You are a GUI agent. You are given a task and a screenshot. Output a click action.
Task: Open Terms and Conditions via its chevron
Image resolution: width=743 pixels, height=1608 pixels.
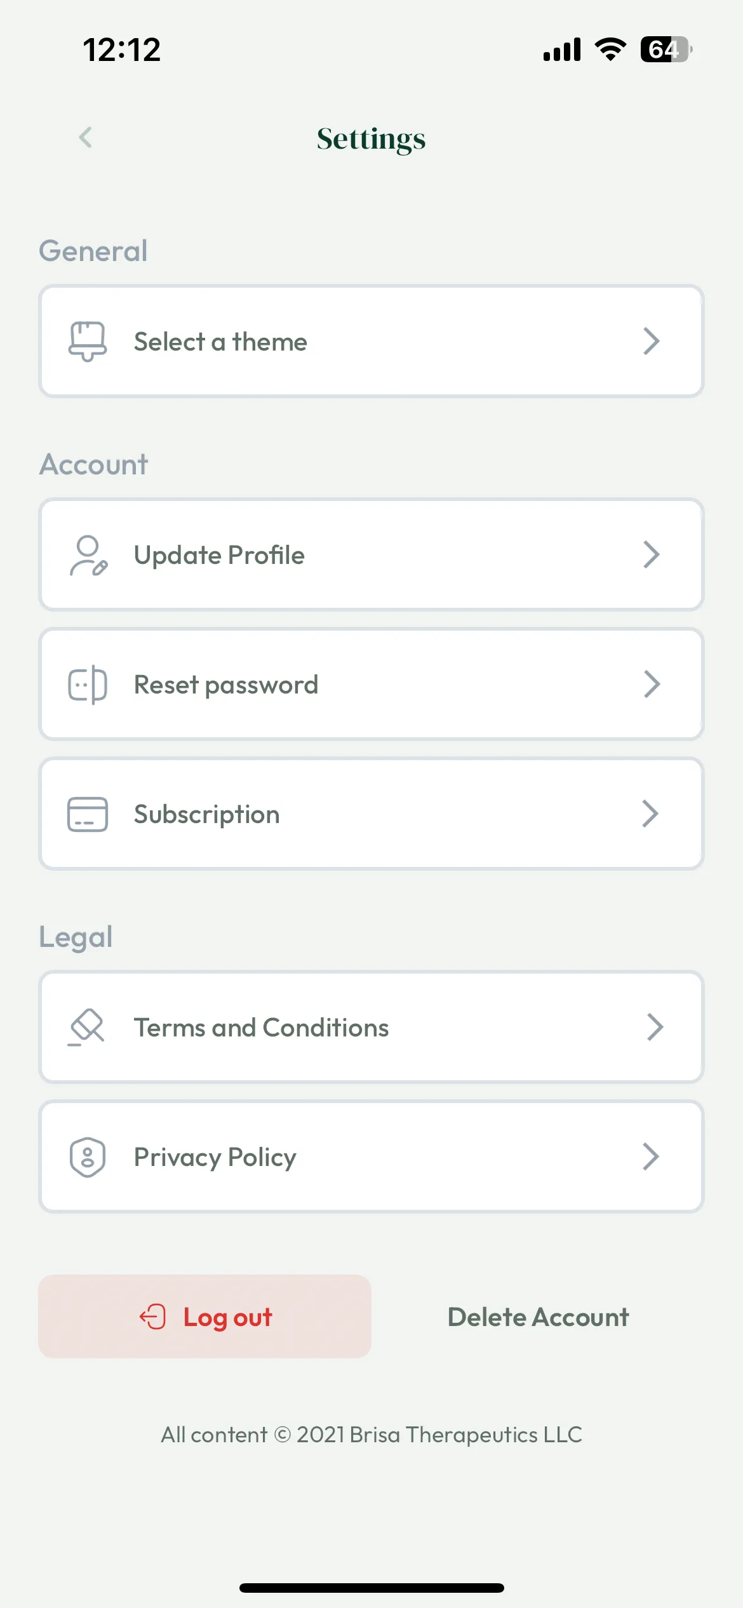pos(655,1028)
